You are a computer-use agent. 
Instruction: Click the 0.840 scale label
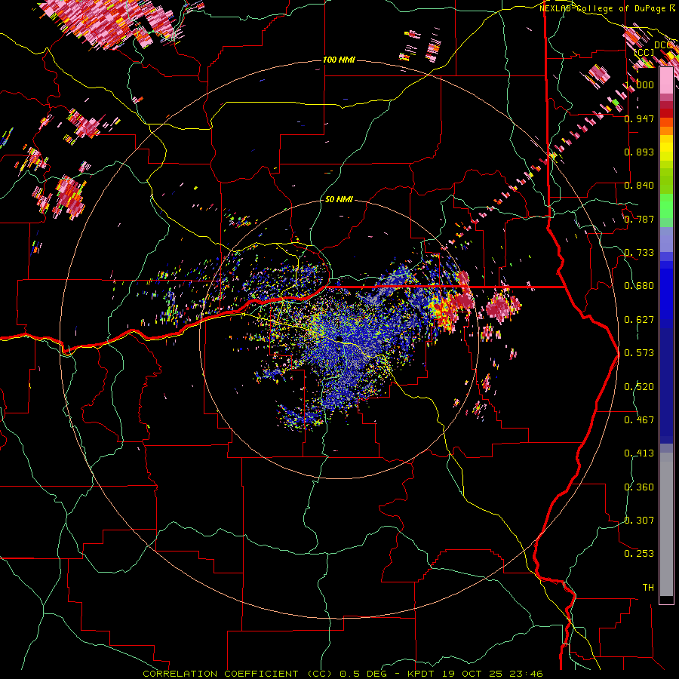pos(639,186)
